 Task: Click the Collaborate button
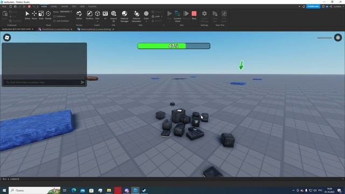(x=313, y=6)
